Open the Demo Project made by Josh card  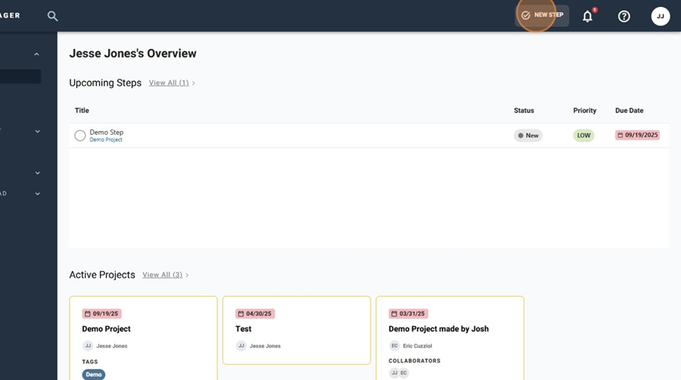450,338
